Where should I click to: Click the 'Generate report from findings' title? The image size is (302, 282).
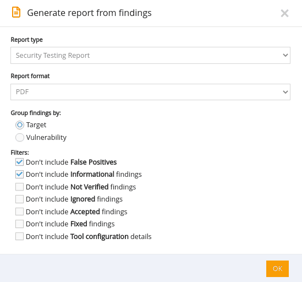pos(89,13)
